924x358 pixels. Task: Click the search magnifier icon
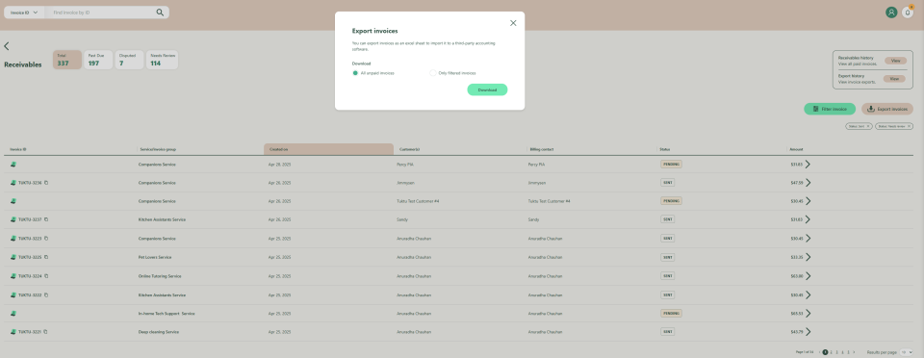(160, 13)
